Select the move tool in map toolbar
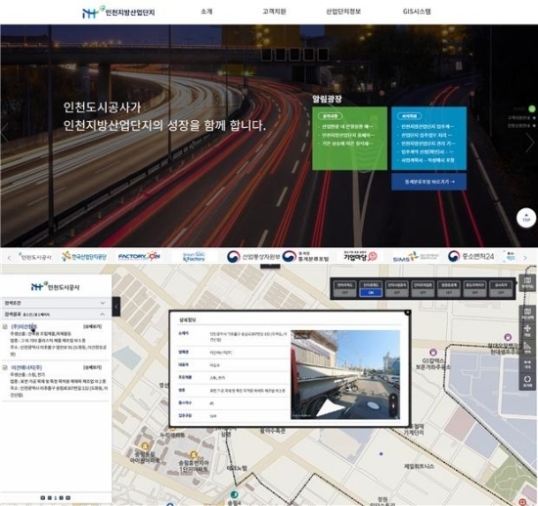538x506 pixels. click(x=527, y=330)
